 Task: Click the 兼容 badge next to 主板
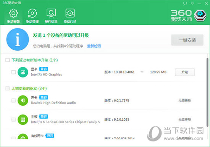tap(44, 116)
